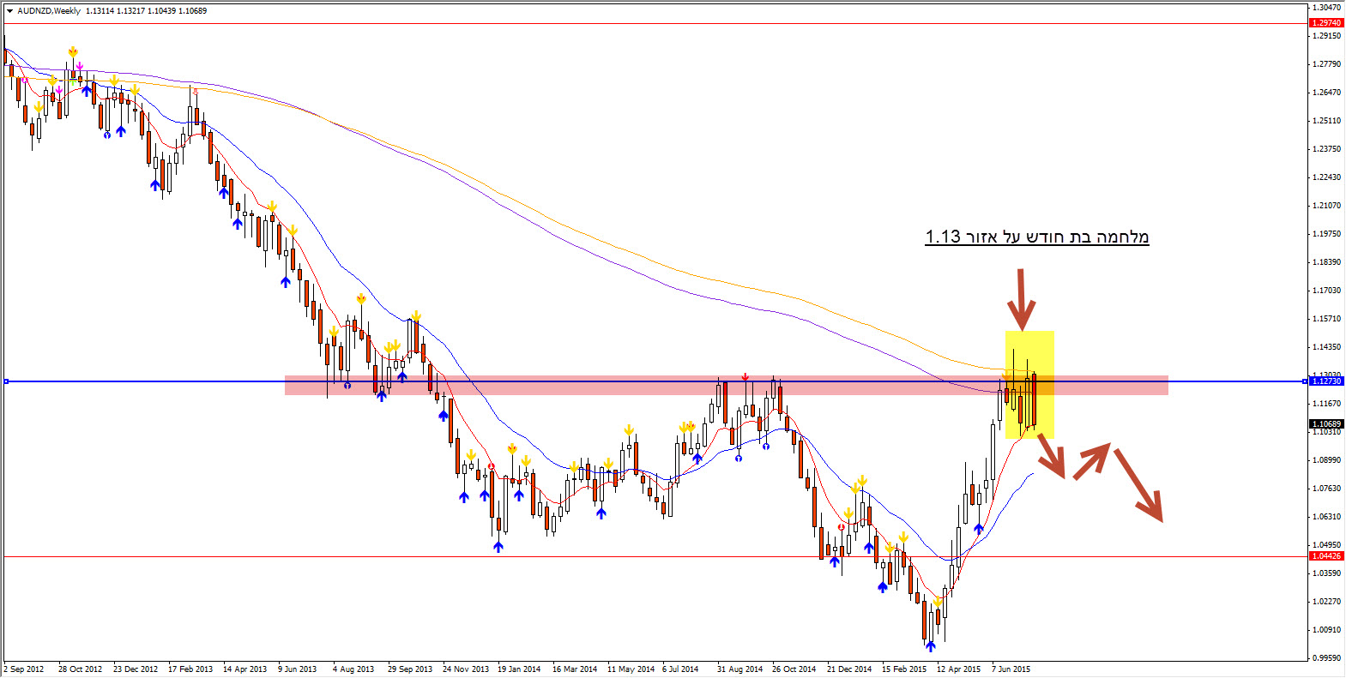Click the red 1.29740 price tag
Image resolution: width=1346 pixels, height=678 pixels.
pyautogui.click(x=1326, y=23)
